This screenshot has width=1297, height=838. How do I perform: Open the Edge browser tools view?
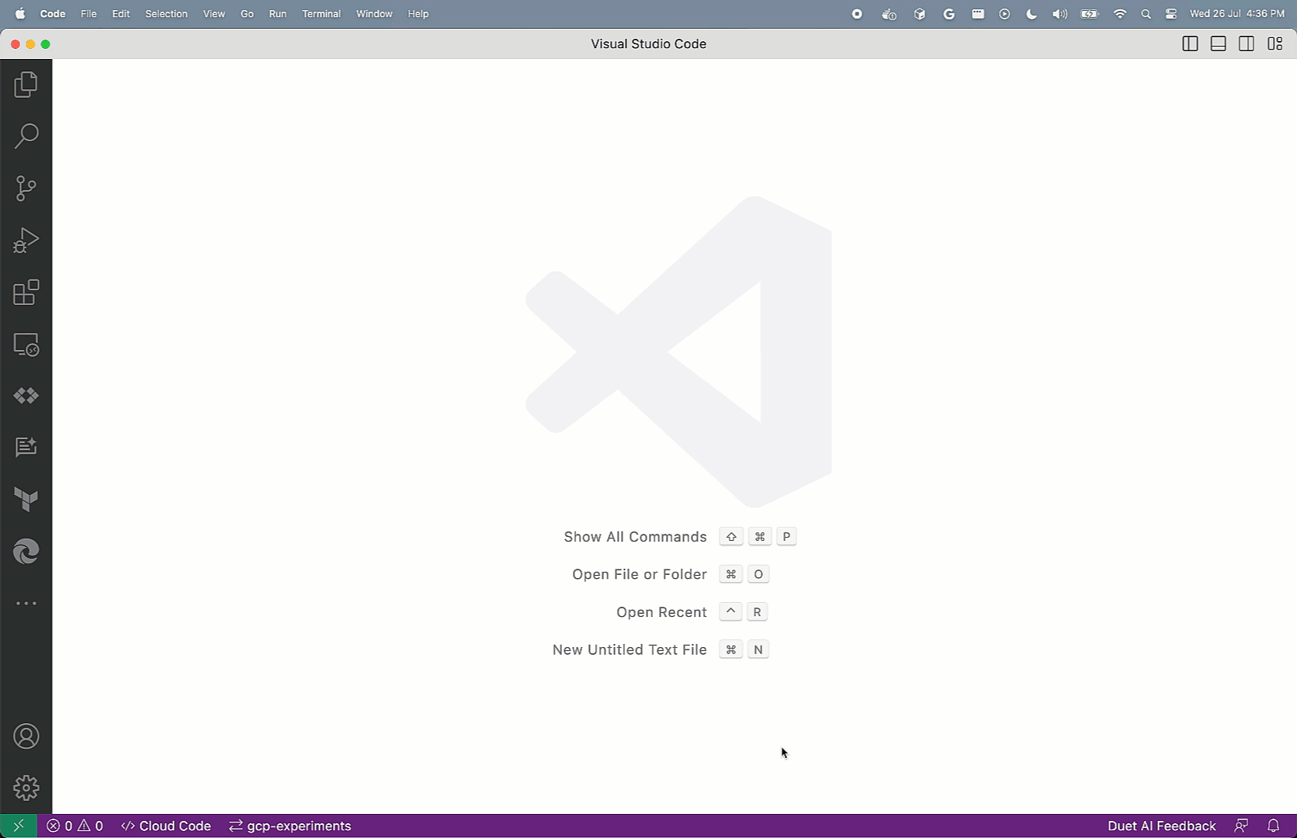pos(26,551)
